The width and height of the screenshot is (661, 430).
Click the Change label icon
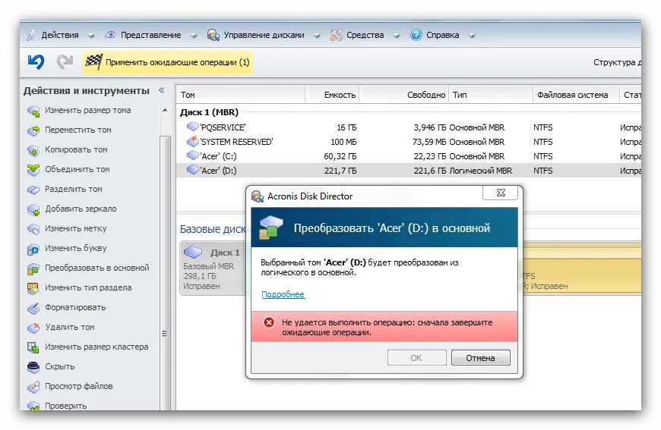33,229
